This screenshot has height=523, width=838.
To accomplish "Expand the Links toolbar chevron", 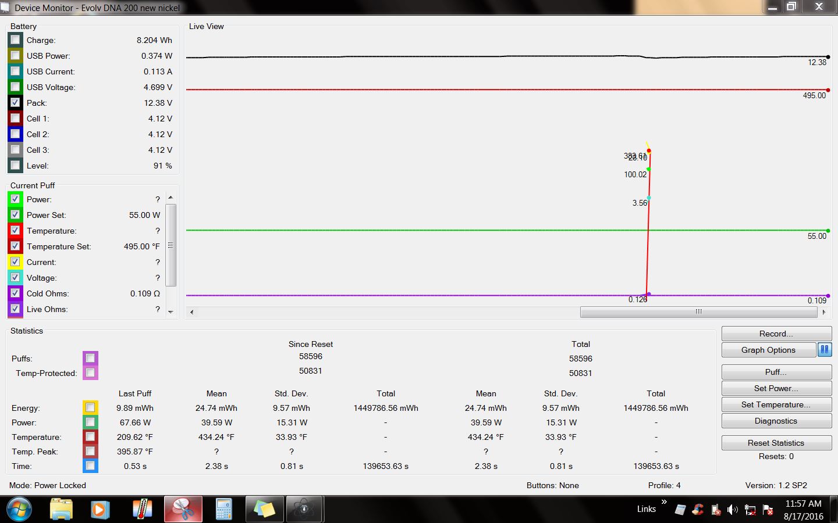I will (664, 502).
